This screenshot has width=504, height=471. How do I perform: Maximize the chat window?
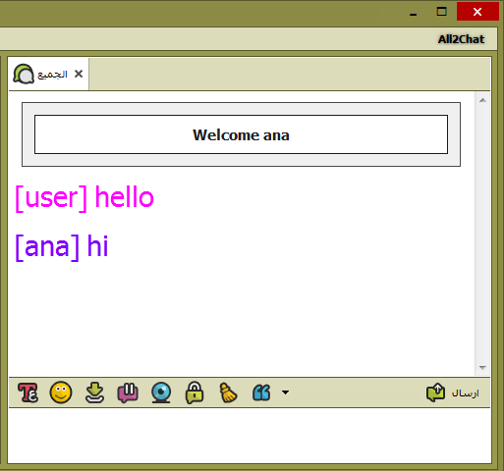coord(442,12)
